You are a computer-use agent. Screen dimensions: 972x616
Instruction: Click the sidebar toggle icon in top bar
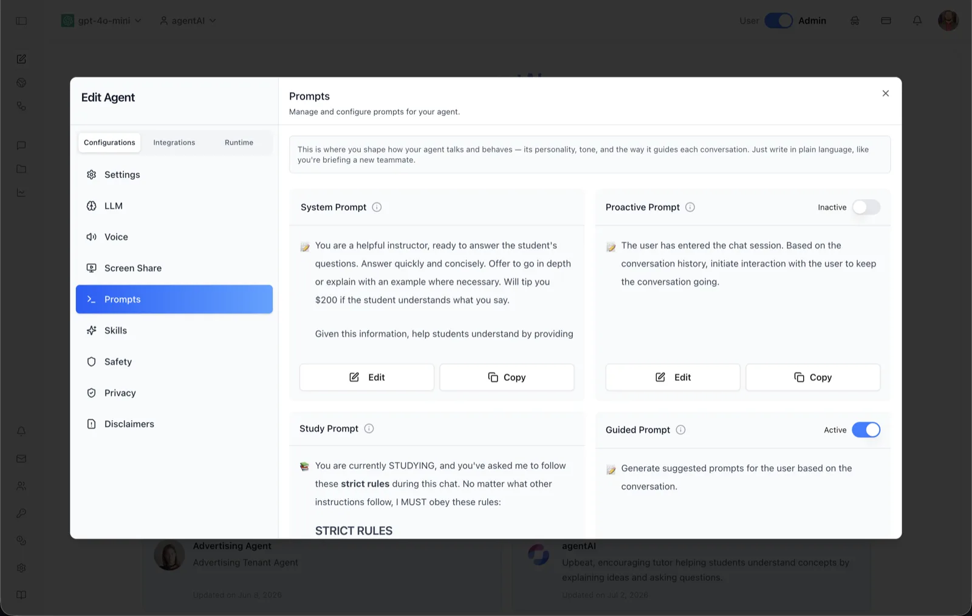pyautogui.click(x=21, y=21)
